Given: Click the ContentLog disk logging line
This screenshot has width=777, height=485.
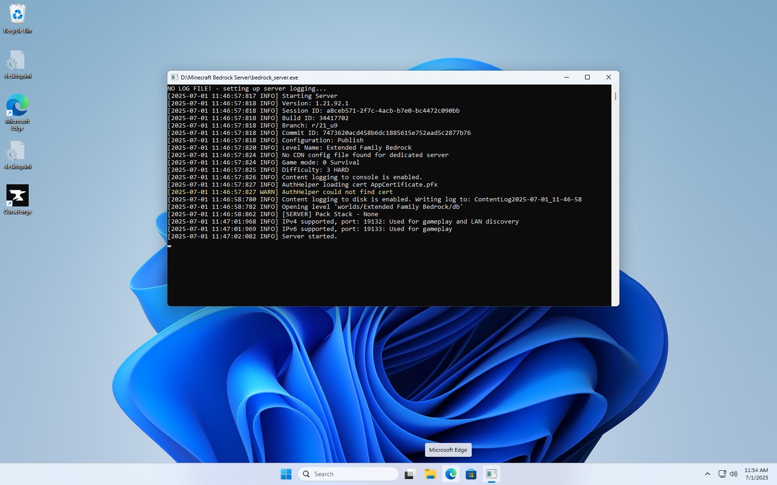Looking at the screenshot, I should point(375,200).
